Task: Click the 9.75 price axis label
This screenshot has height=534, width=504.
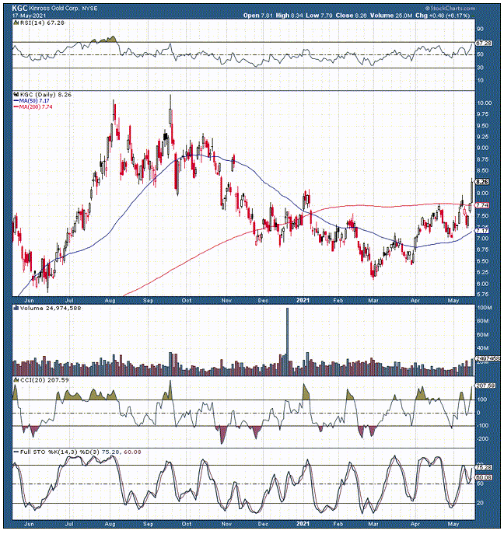Action: 483,114
